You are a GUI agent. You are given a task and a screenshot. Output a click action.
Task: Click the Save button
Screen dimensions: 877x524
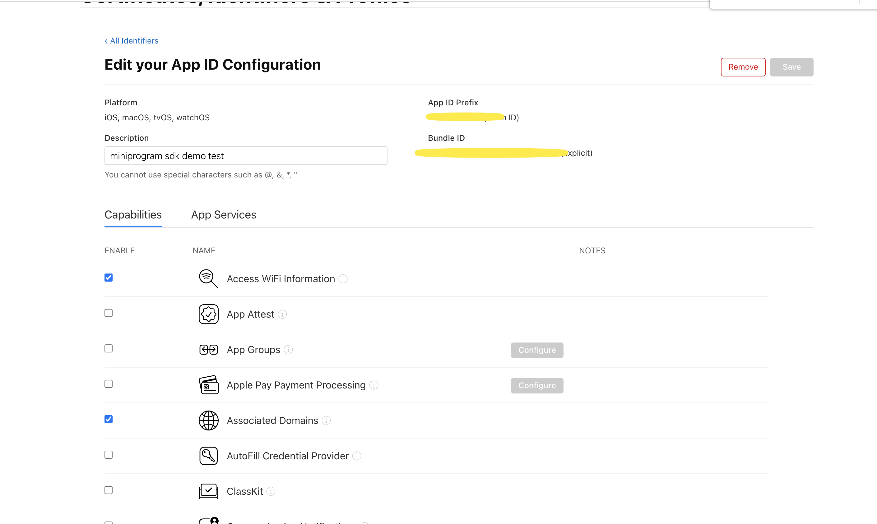click(791, 67)
